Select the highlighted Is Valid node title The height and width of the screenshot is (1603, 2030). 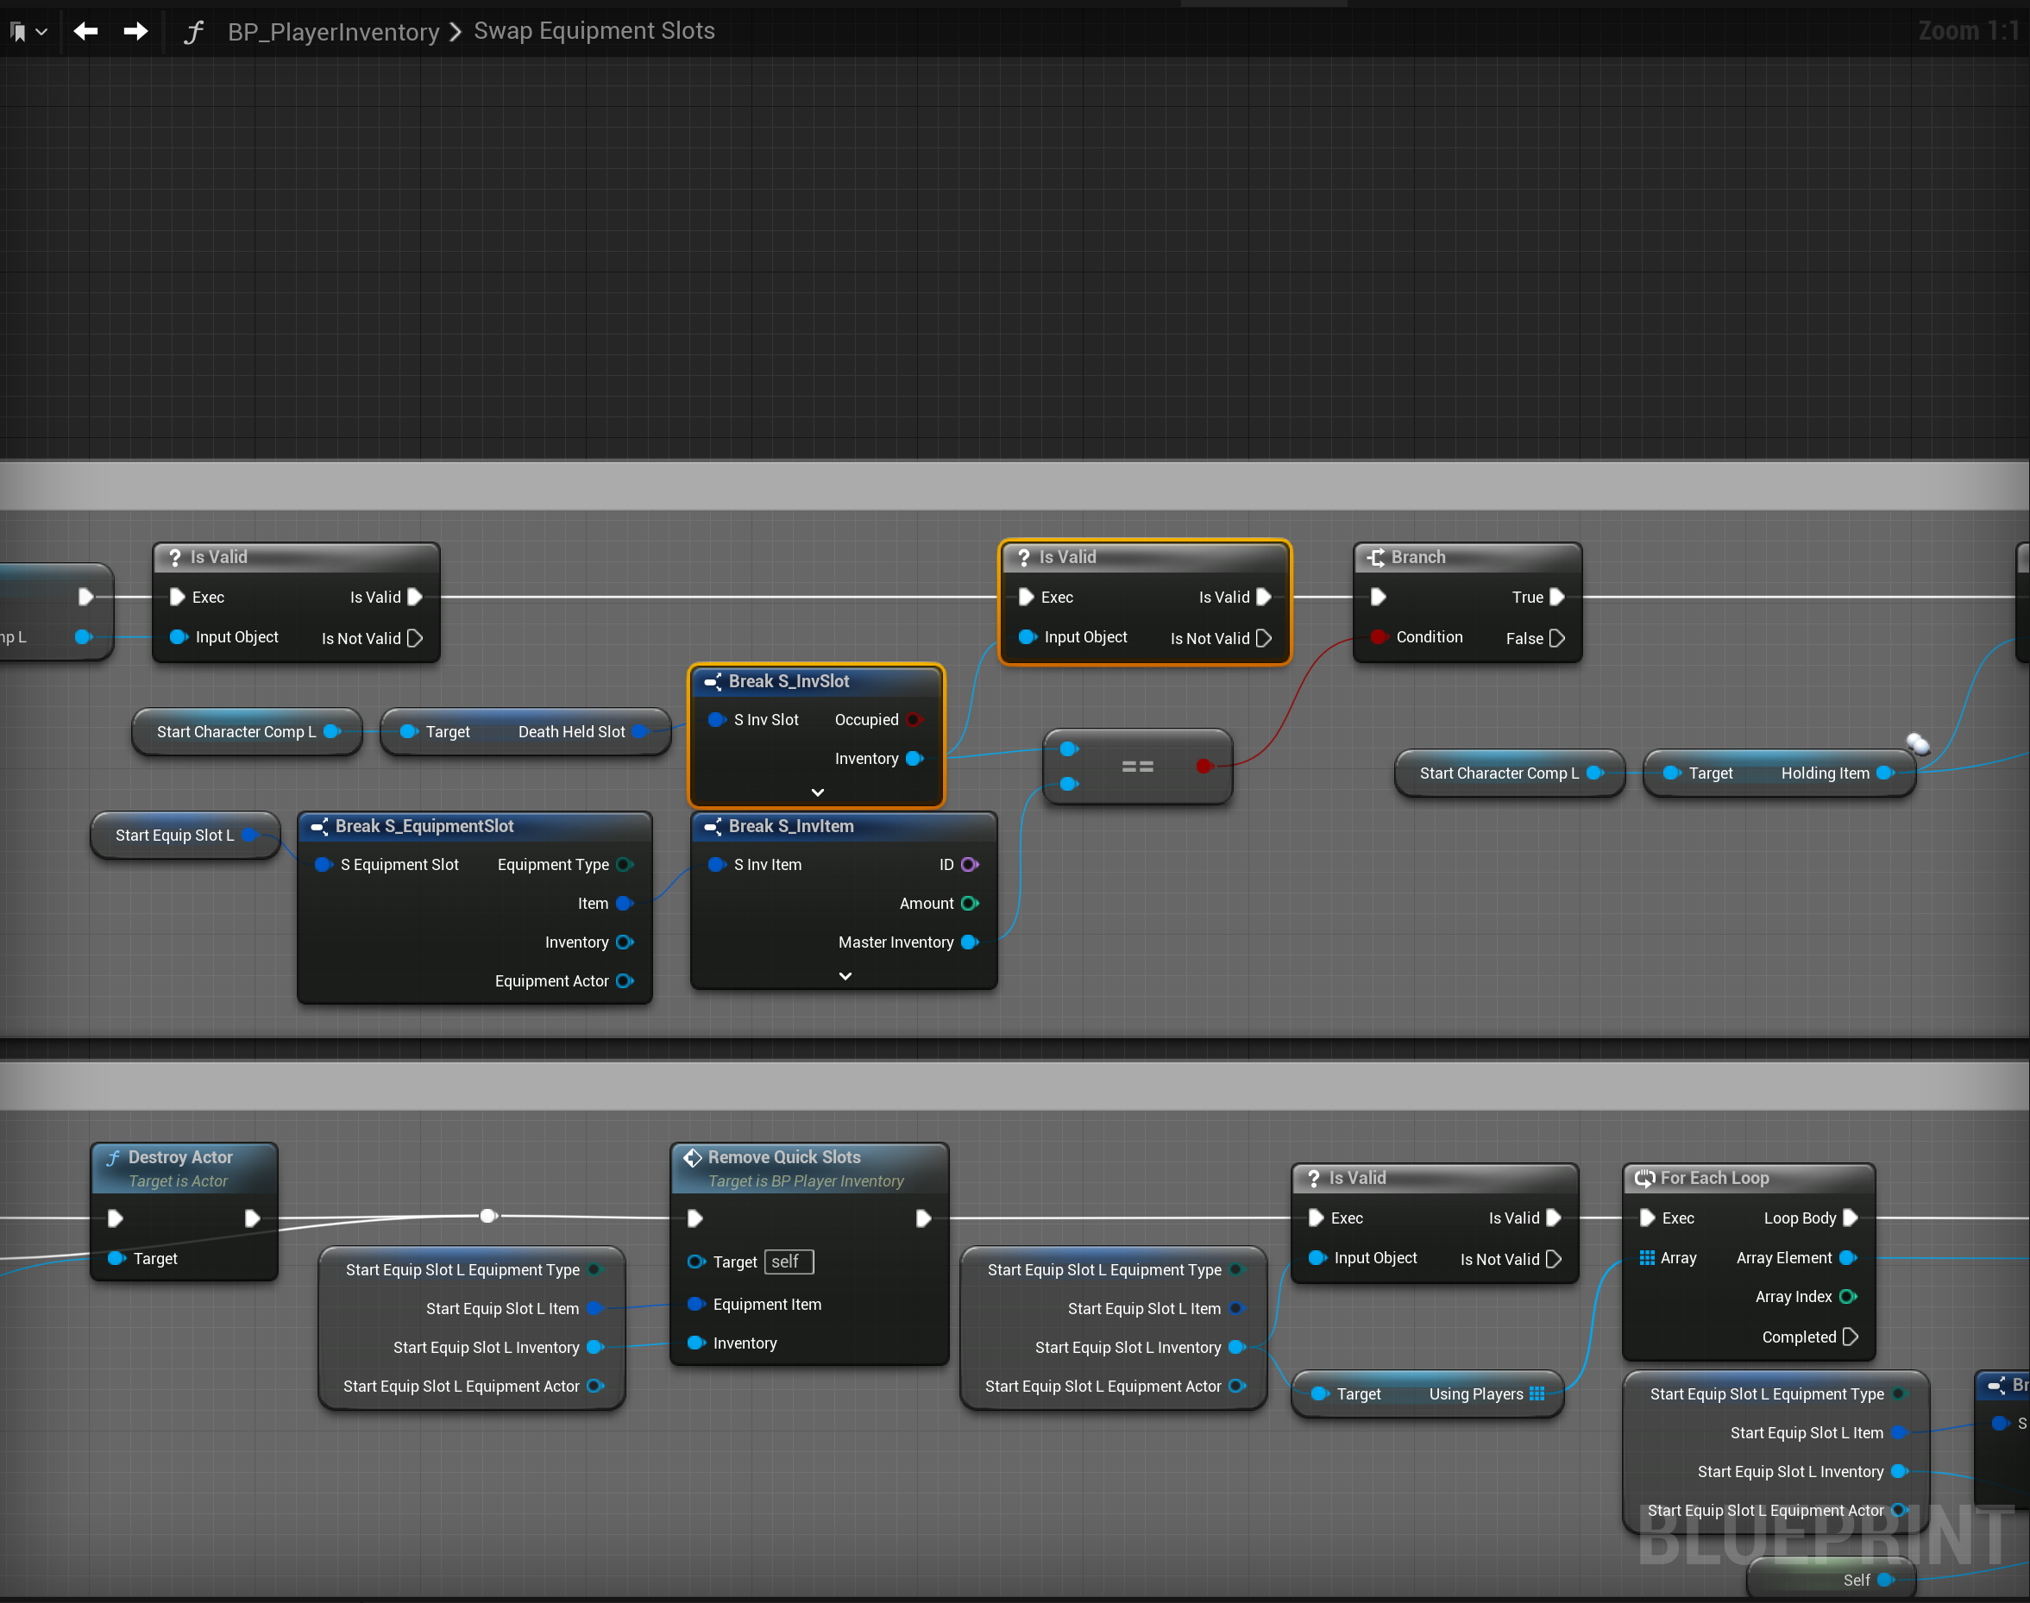(1067, 558)
